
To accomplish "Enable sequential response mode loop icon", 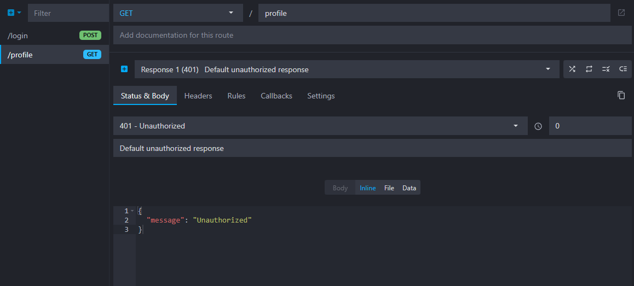I will click(x=589, y=69).
